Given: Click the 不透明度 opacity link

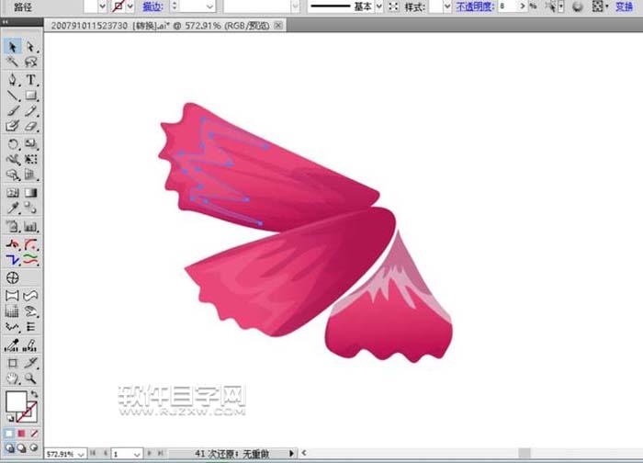Looking at the screenshot, I should 474,6.
